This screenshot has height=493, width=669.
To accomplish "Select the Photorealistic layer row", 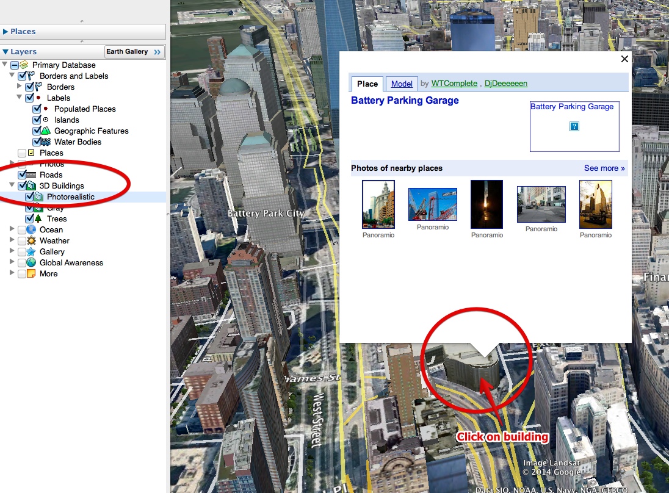I will coord(83,196).
